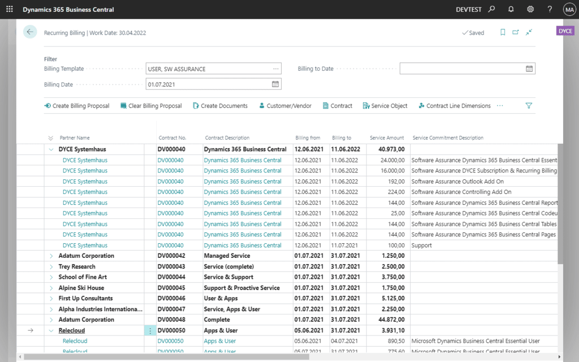Click the vertical scrollbar thumb

560,204
